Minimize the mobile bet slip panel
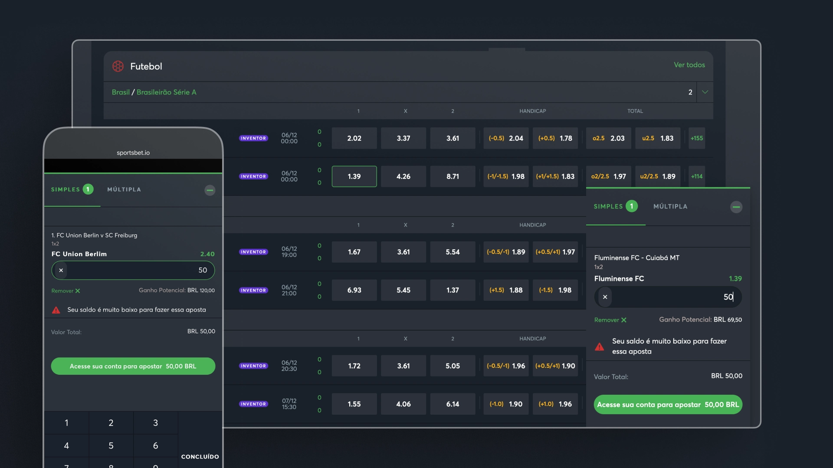Image resolution: width=833 pixels, height=468 pixels. [x=210, y=190]
